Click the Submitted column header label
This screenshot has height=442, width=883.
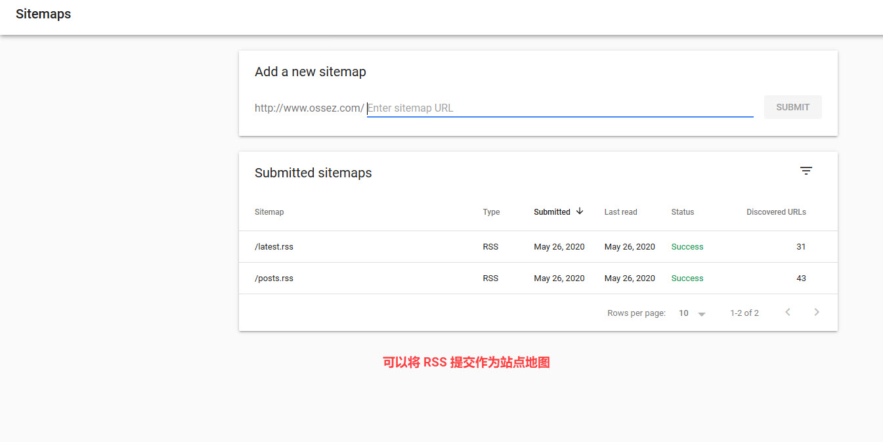coord(551,212)
